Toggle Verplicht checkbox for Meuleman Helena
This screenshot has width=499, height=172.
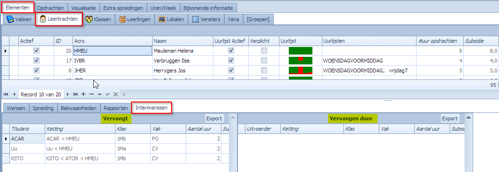264,50
